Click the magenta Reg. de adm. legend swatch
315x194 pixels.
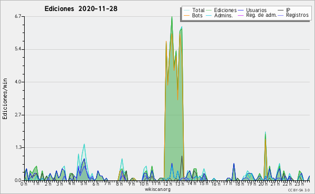pyautogui.click(x=240, y=15)
